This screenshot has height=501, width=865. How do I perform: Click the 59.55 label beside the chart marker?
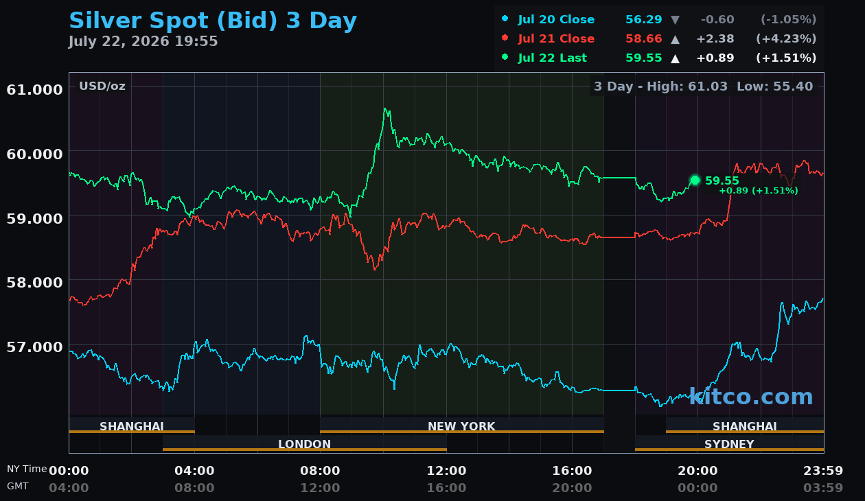coord(722,181)
